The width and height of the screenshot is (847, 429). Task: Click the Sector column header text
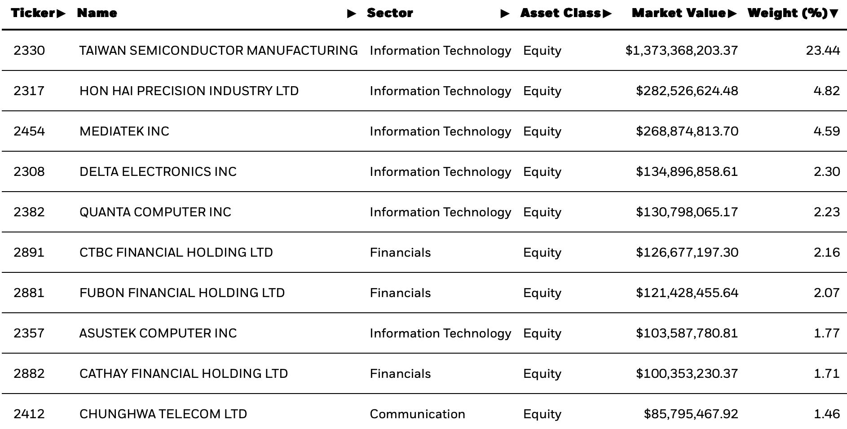[x=390, y=13]
